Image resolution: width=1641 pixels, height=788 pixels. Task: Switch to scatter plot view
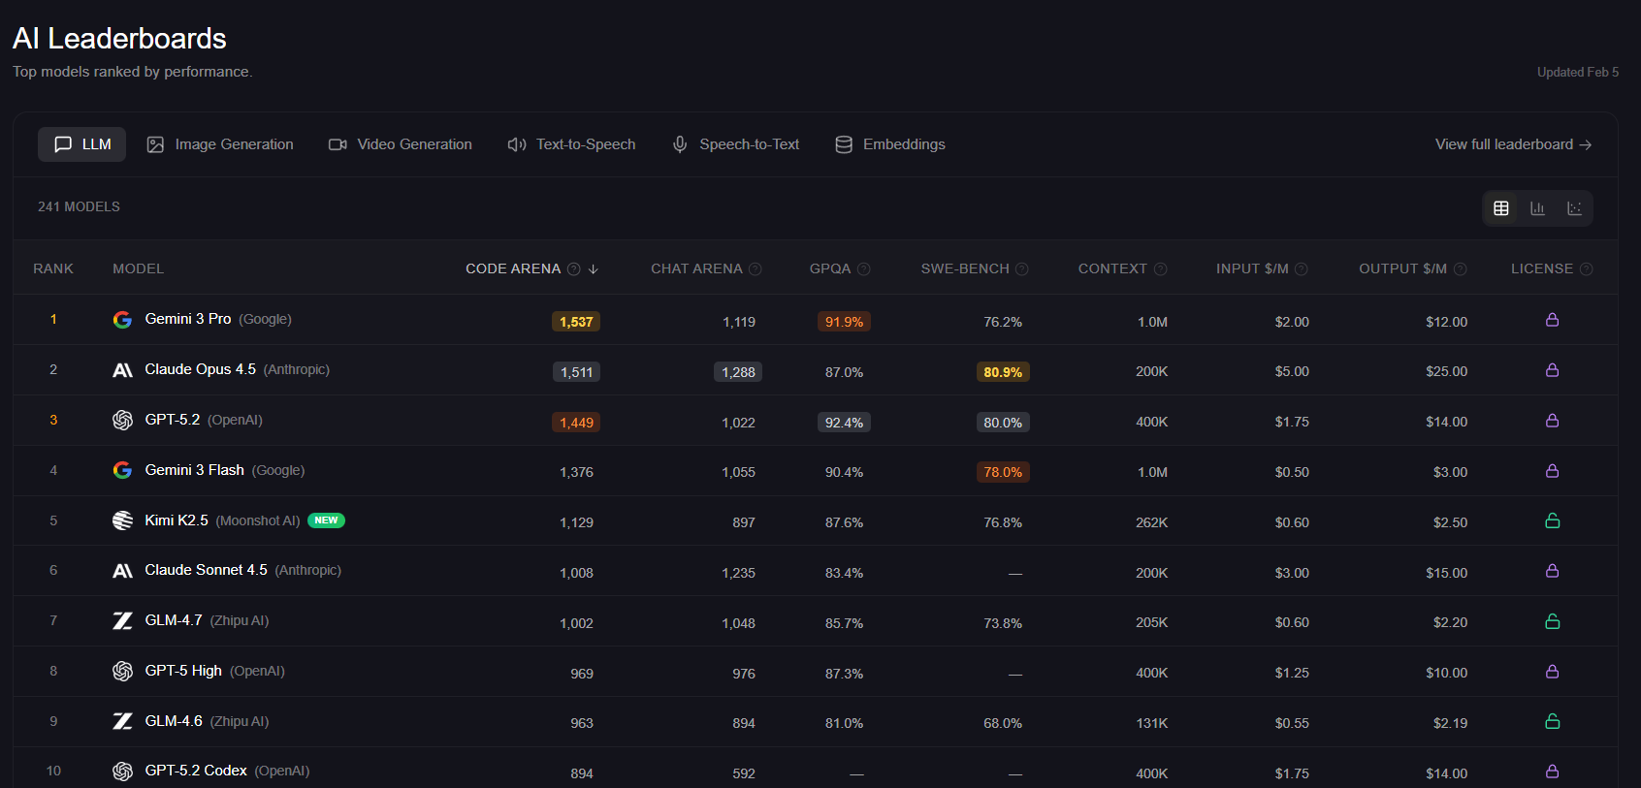[x=1574, y=208]
